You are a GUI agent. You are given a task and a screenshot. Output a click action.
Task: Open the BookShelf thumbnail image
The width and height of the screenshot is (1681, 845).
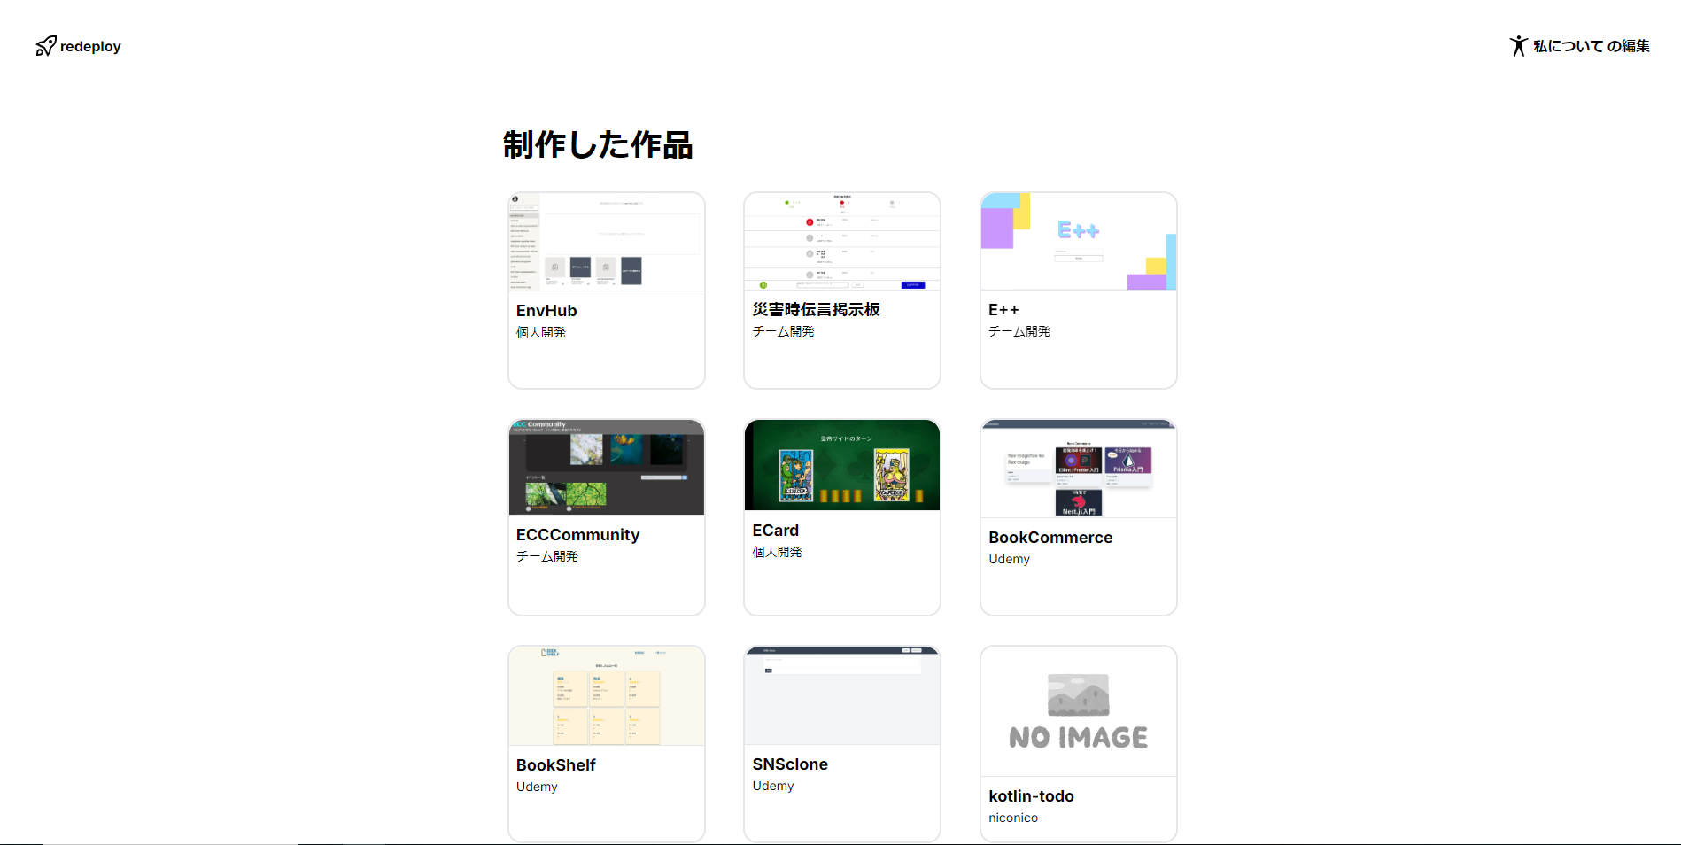[607, 696]
